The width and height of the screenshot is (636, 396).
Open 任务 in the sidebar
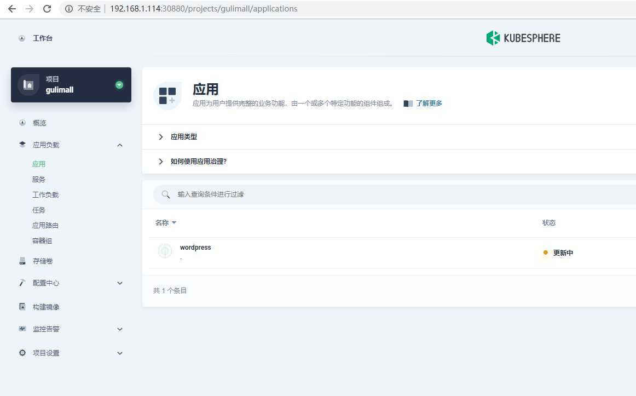click(39, 210)
